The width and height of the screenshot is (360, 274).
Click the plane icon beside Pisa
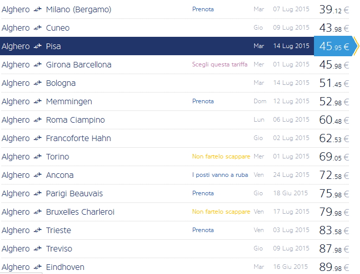point(37,47)
